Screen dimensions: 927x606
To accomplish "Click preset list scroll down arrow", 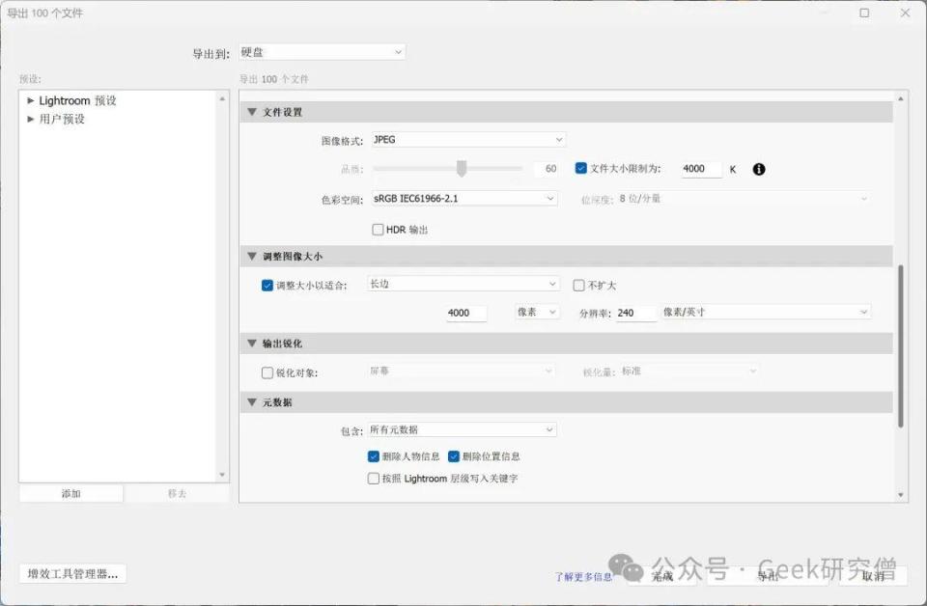I will coord(222,475).
